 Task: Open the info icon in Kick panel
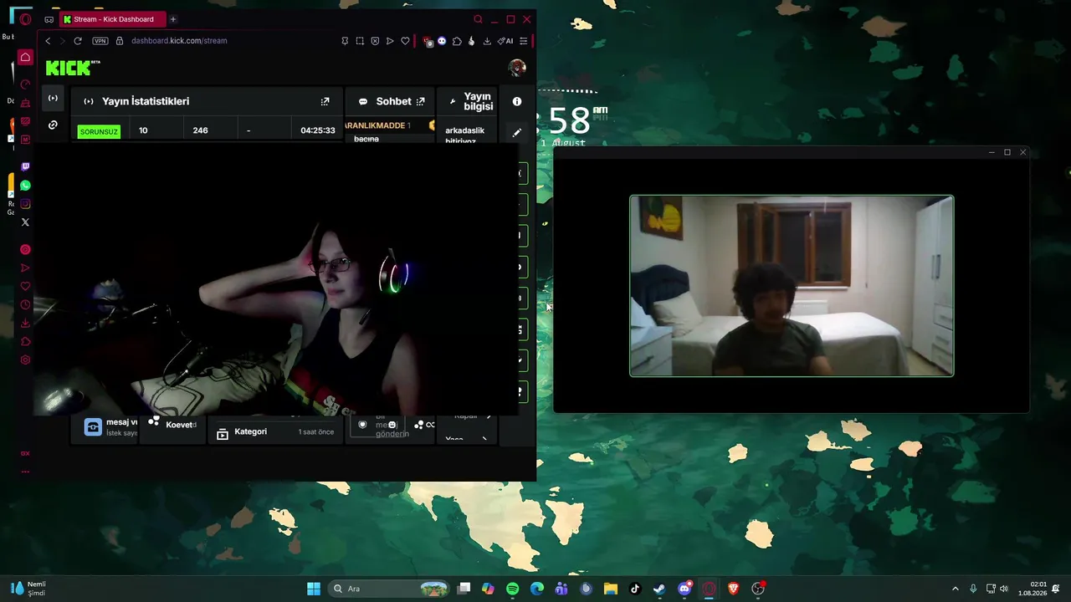pos(517,101)
